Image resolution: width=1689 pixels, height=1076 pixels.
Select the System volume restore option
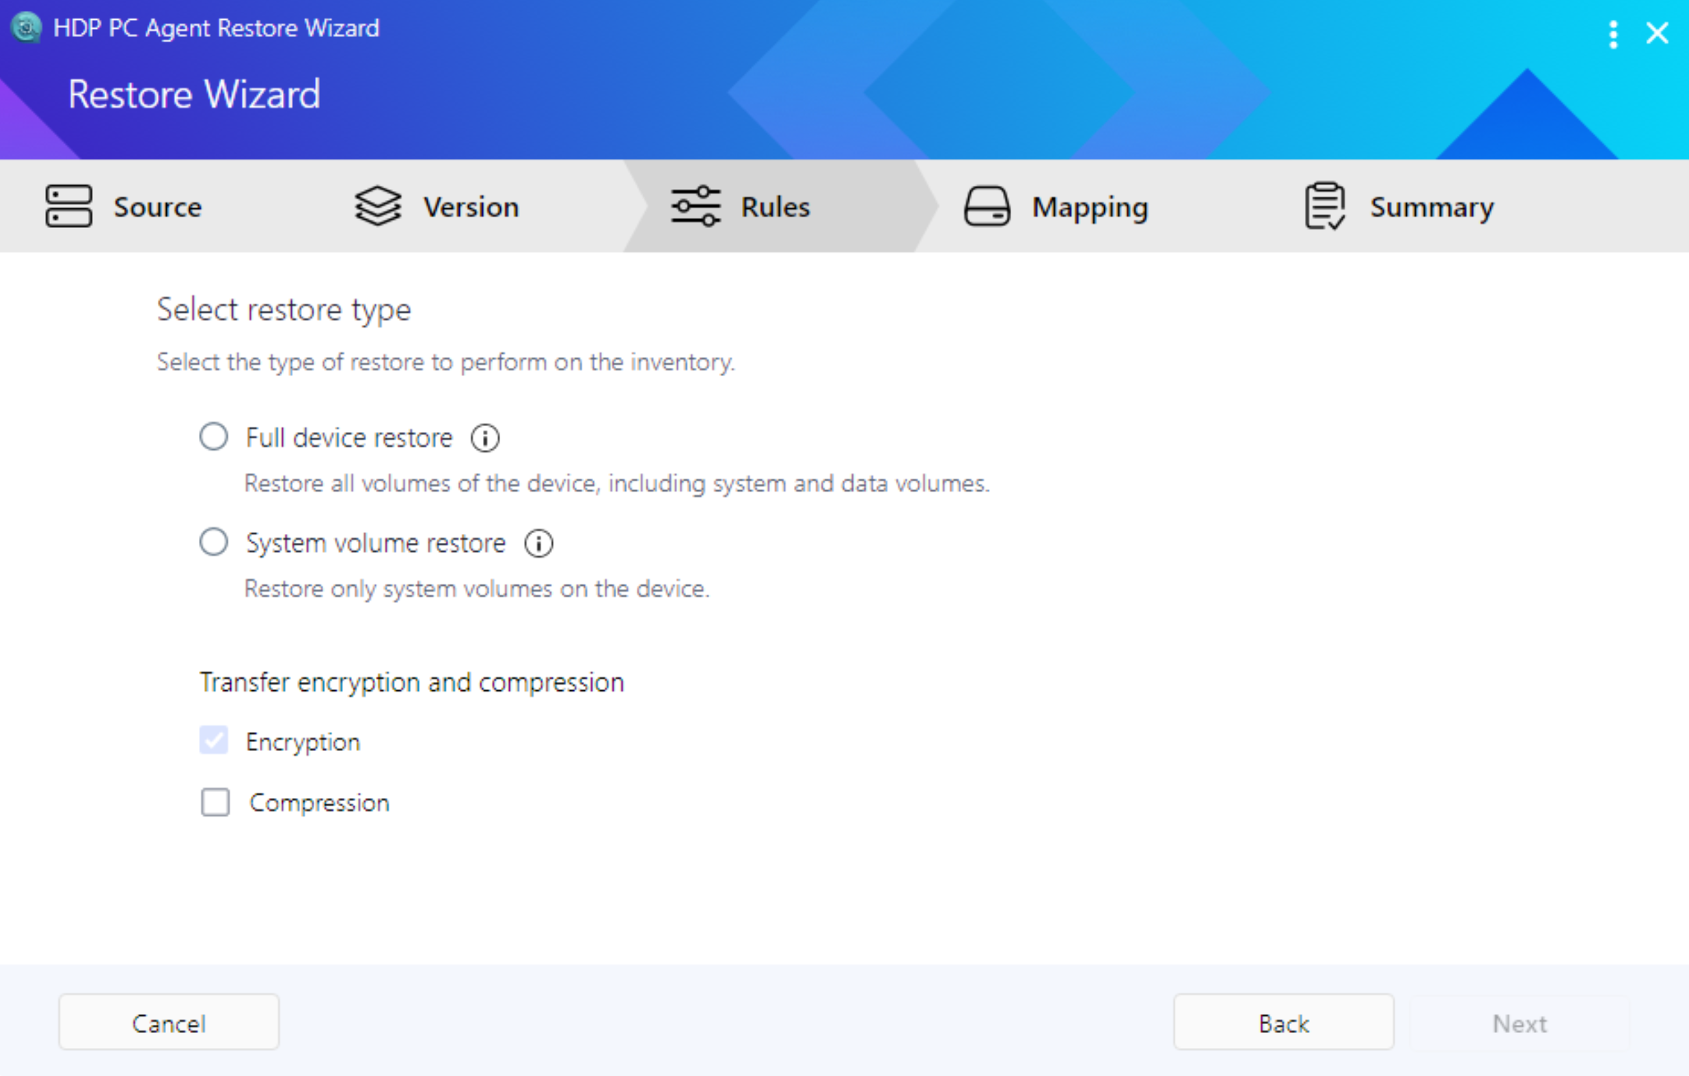(214, 542)
